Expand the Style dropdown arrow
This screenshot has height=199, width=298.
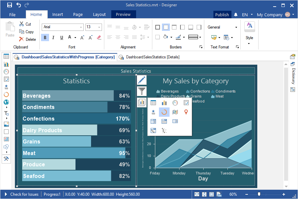click(249, 44)
